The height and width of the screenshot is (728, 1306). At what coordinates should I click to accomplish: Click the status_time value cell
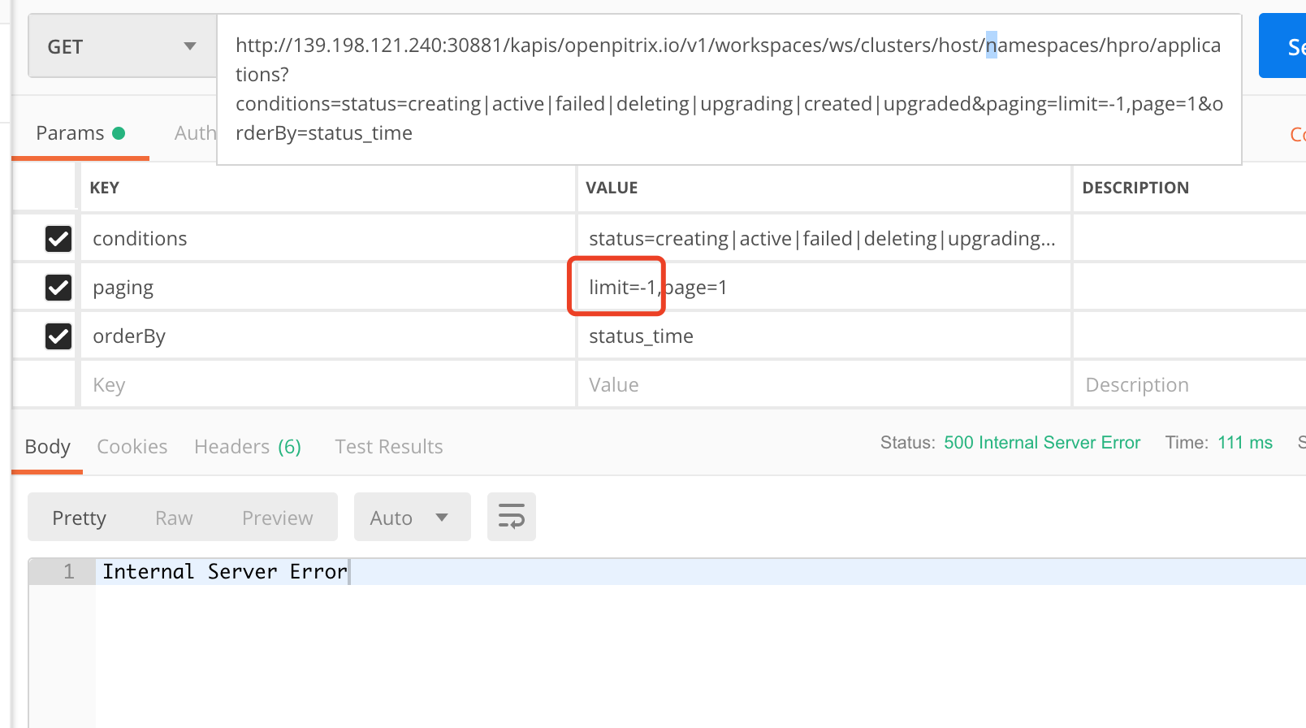(x=824, y=336)
